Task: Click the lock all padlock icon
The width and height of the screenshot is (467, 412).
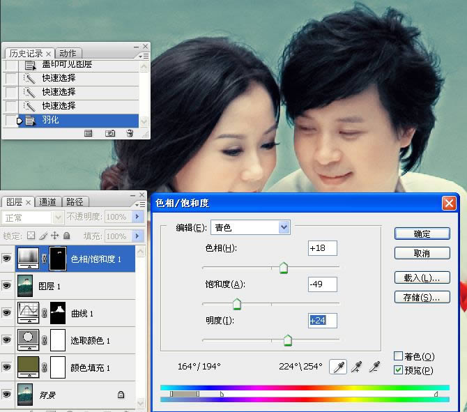Action: point(66,236)
